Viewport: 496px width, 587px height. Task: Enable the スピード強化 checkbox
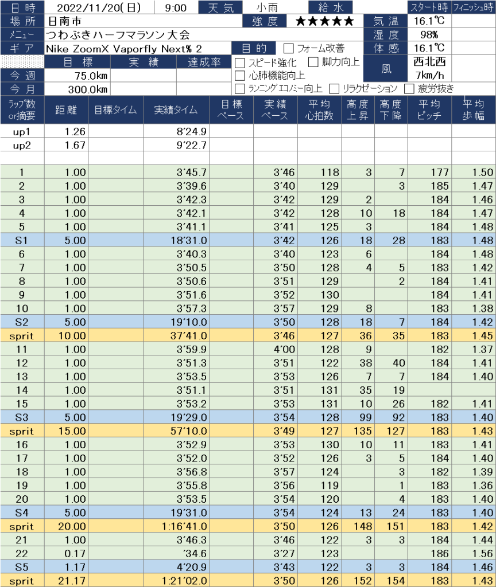(x=240, y=62)
